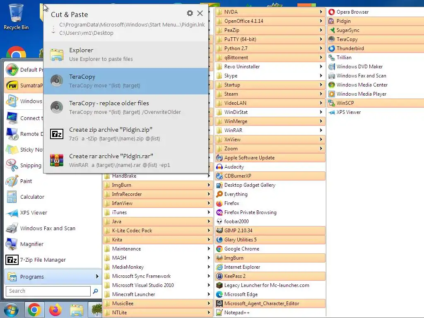This screenshot has width=424, height=318.
Task: Launch Thunderbird
Action: [376, 48]
